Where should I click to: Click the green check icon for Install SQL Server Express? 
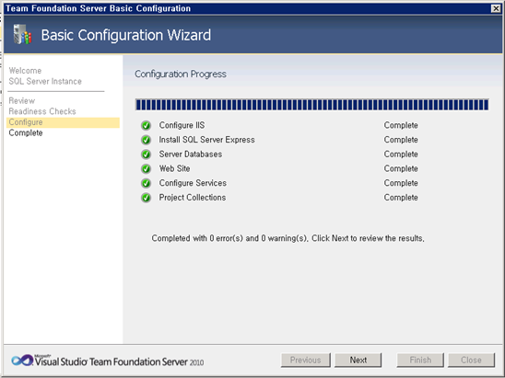[146, 140]
